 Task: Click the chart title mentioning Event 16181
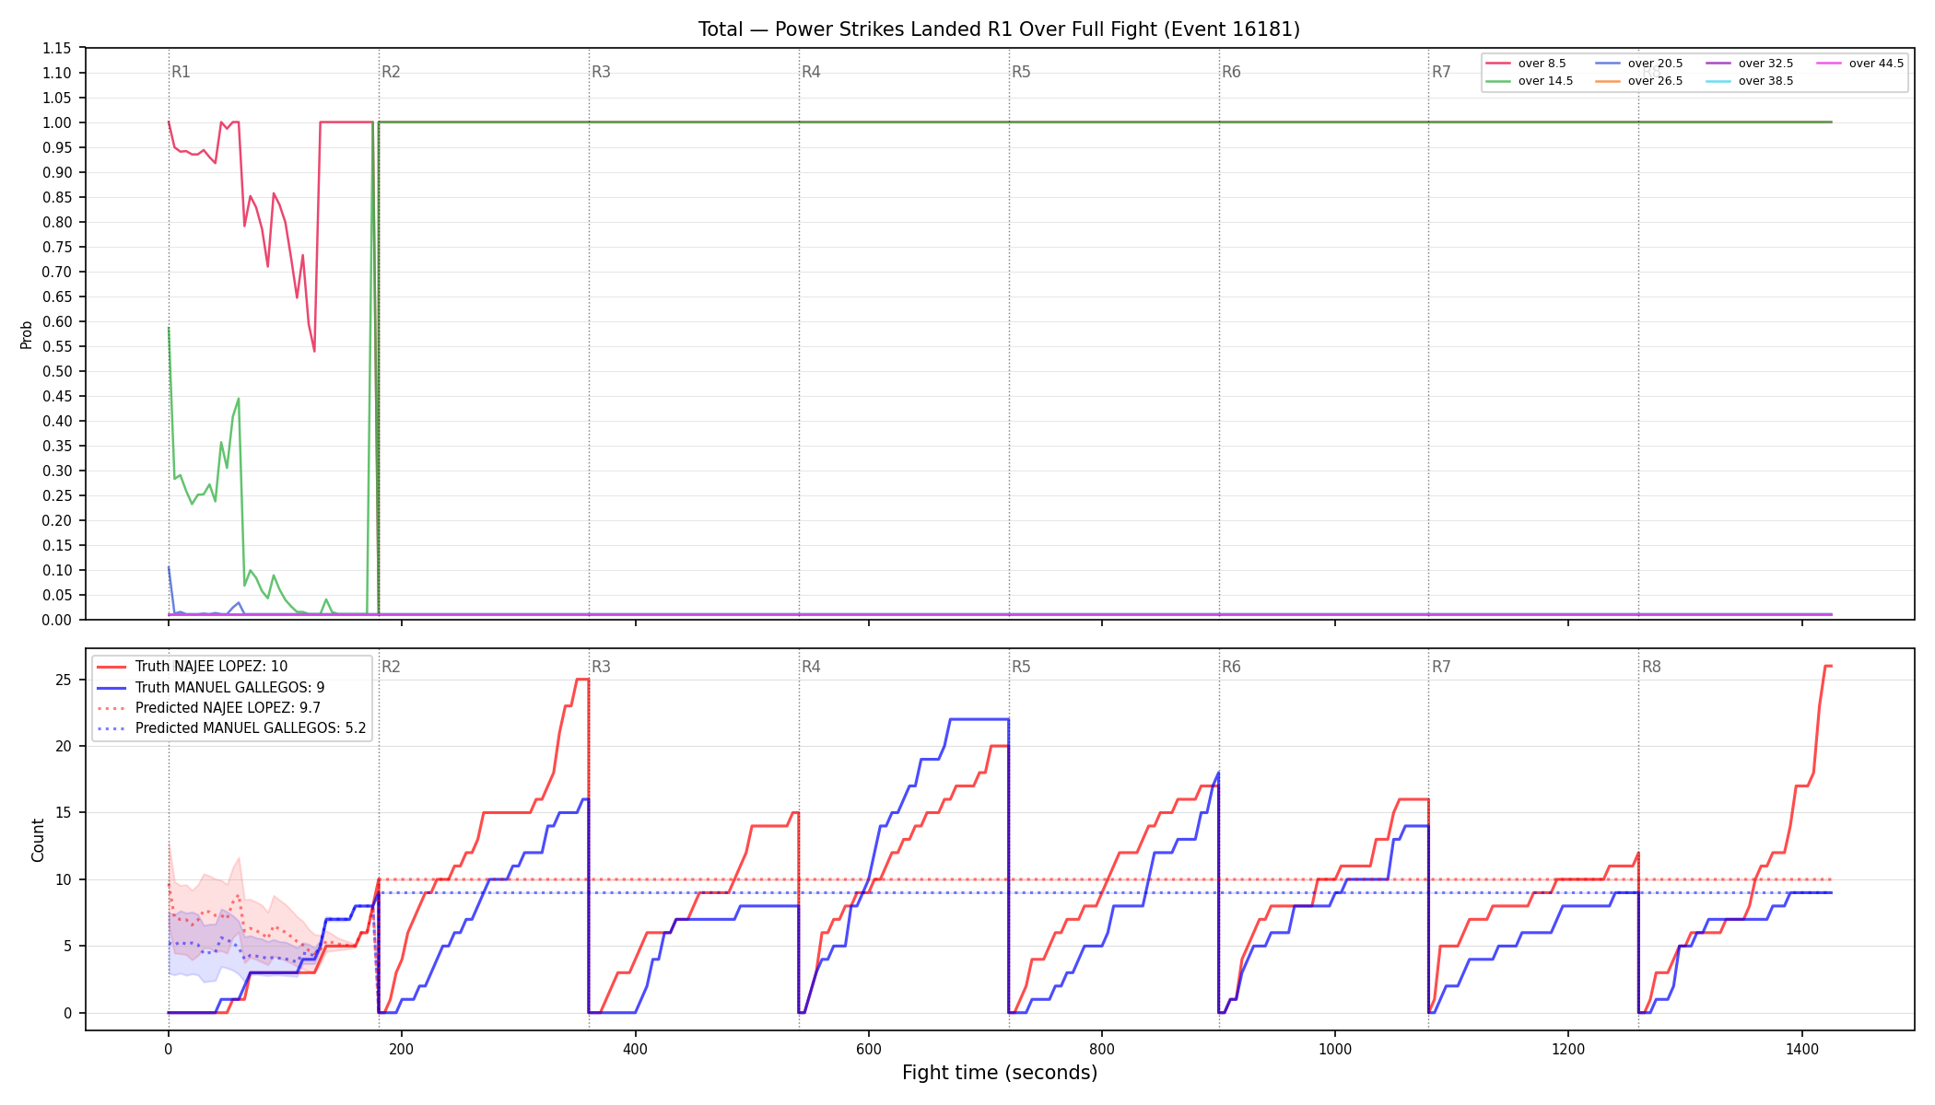pyautogui.click(x=999, y=29)
